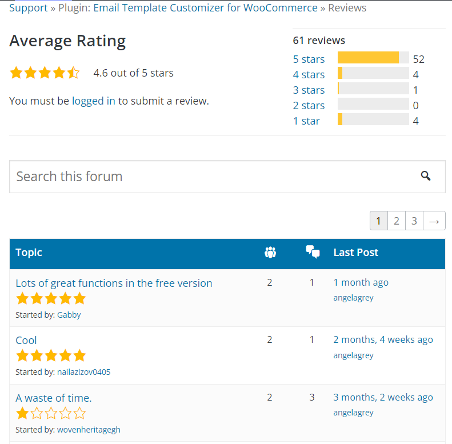Click the star rating under the 'Cool' review
The image size is (452, 444).
click(x=51, y=355)
